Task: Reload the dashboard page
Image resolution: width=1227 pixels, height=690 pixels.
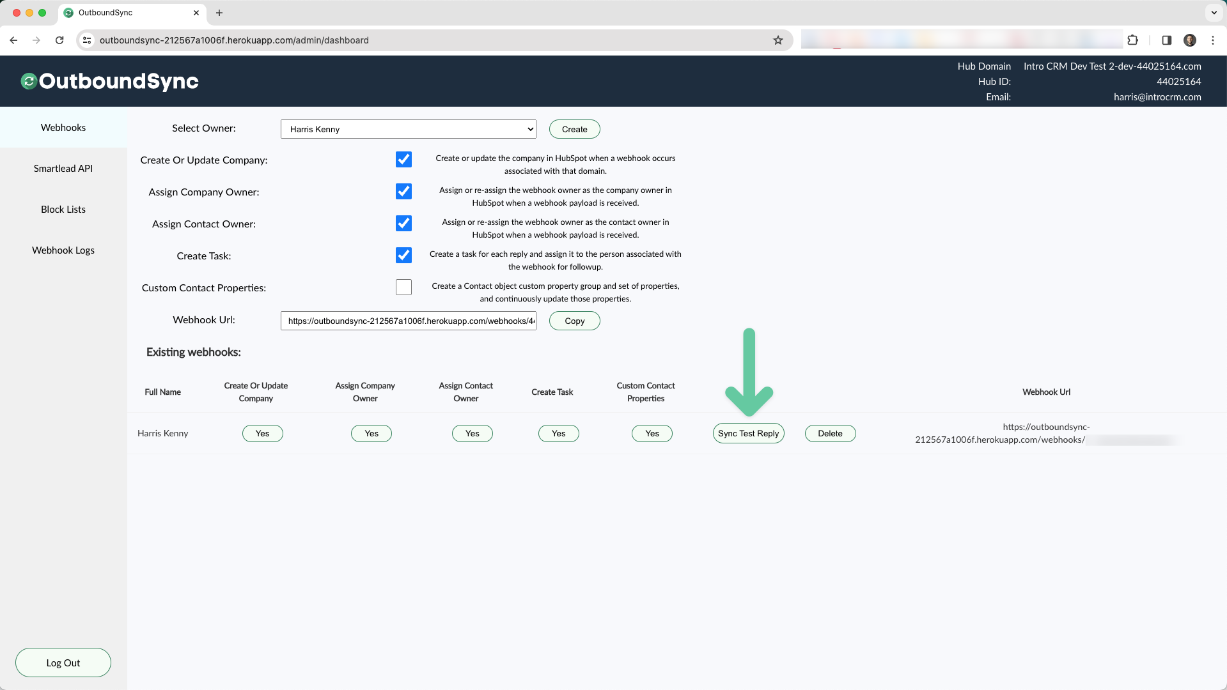Action: point(59,40)
